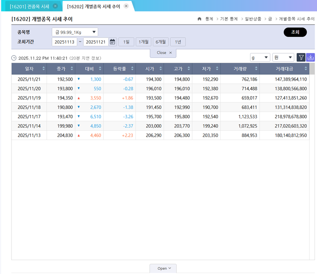Click the 개별종목 시세 추이 breadcrumb text
Image resolution: width=317 pixels, height=274 pixels.
(x=296, y=19)
